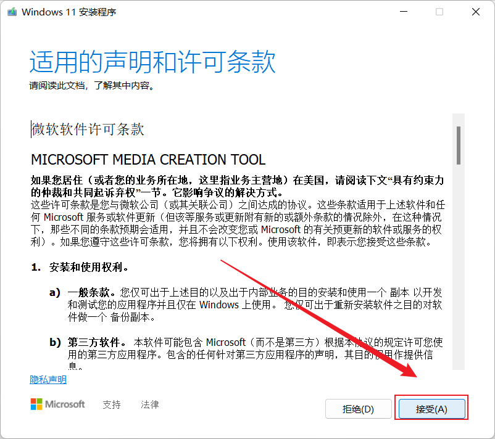
Task: Click the MICROSOFT MEDIA CREATION TOOL heading
Action: 148,160
